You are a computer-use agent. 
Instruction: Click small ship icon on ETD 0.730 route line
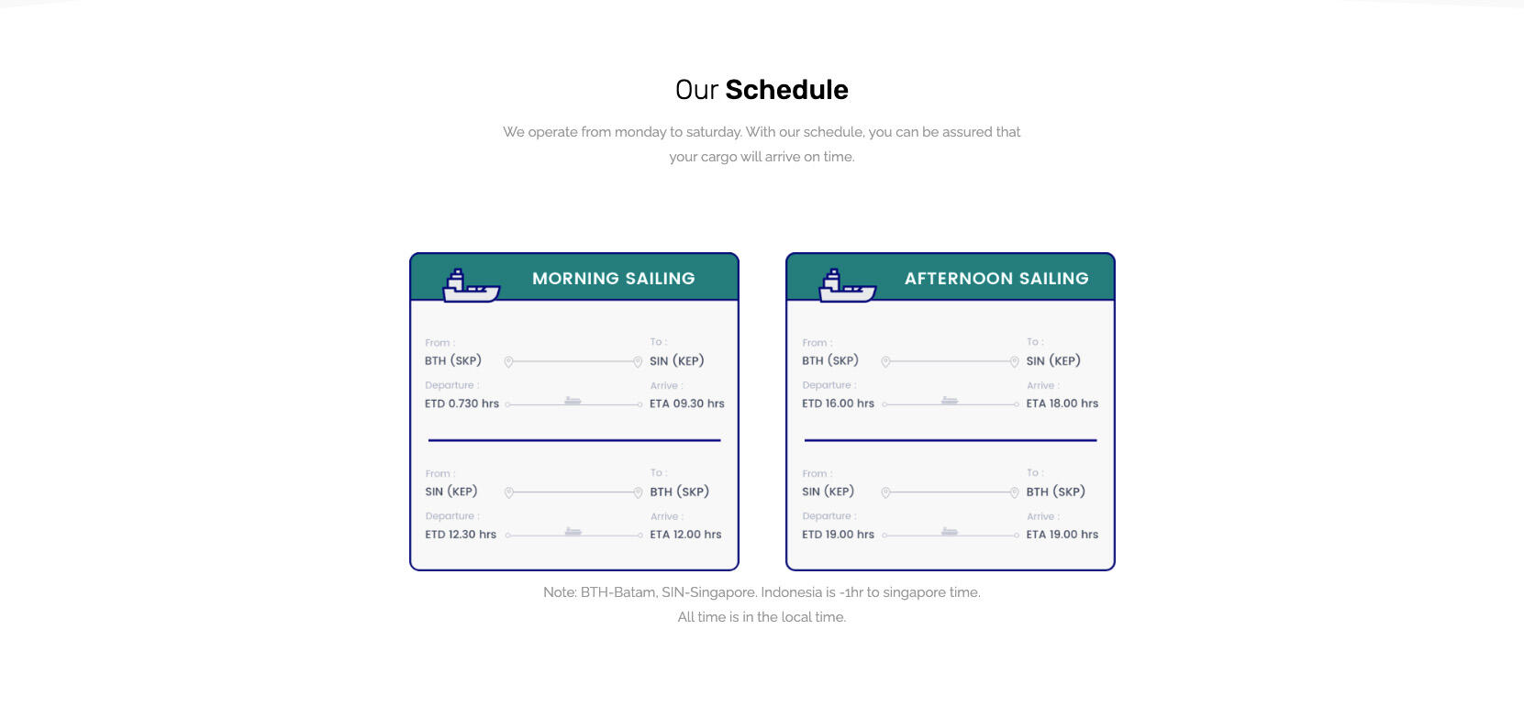[573, 401]
